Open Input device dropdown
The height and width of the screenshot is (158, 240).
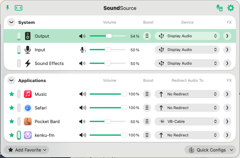point(187,50)
